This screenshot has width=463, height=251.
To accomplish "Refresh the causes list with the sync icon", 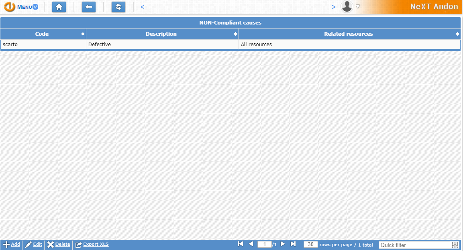I will (x=118, y=7).
